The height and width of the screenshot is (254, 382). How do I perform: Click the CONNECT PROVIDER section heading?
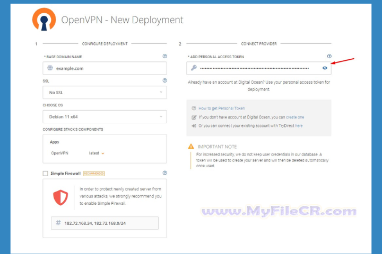(259, 44)
